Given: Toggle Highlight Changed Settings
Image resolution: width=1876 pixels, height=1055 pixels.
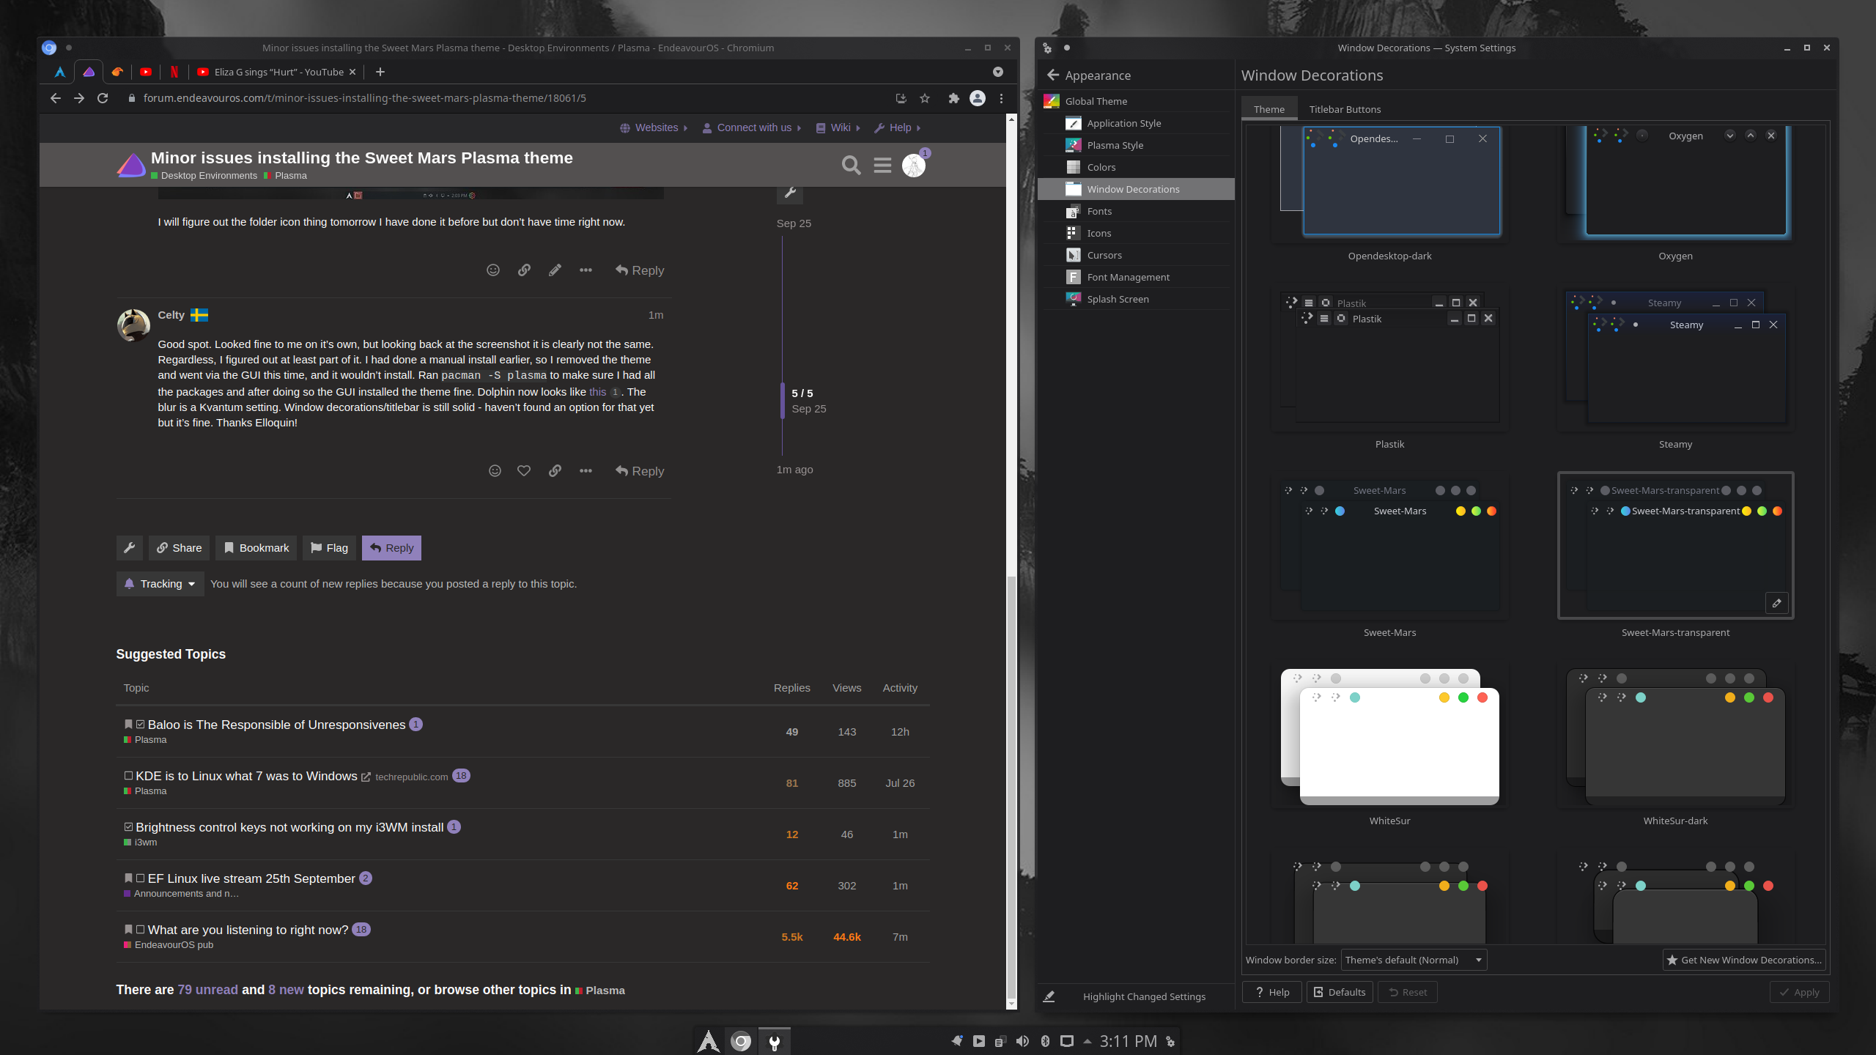Looking at the screenshot, I should pos(1136,996).
